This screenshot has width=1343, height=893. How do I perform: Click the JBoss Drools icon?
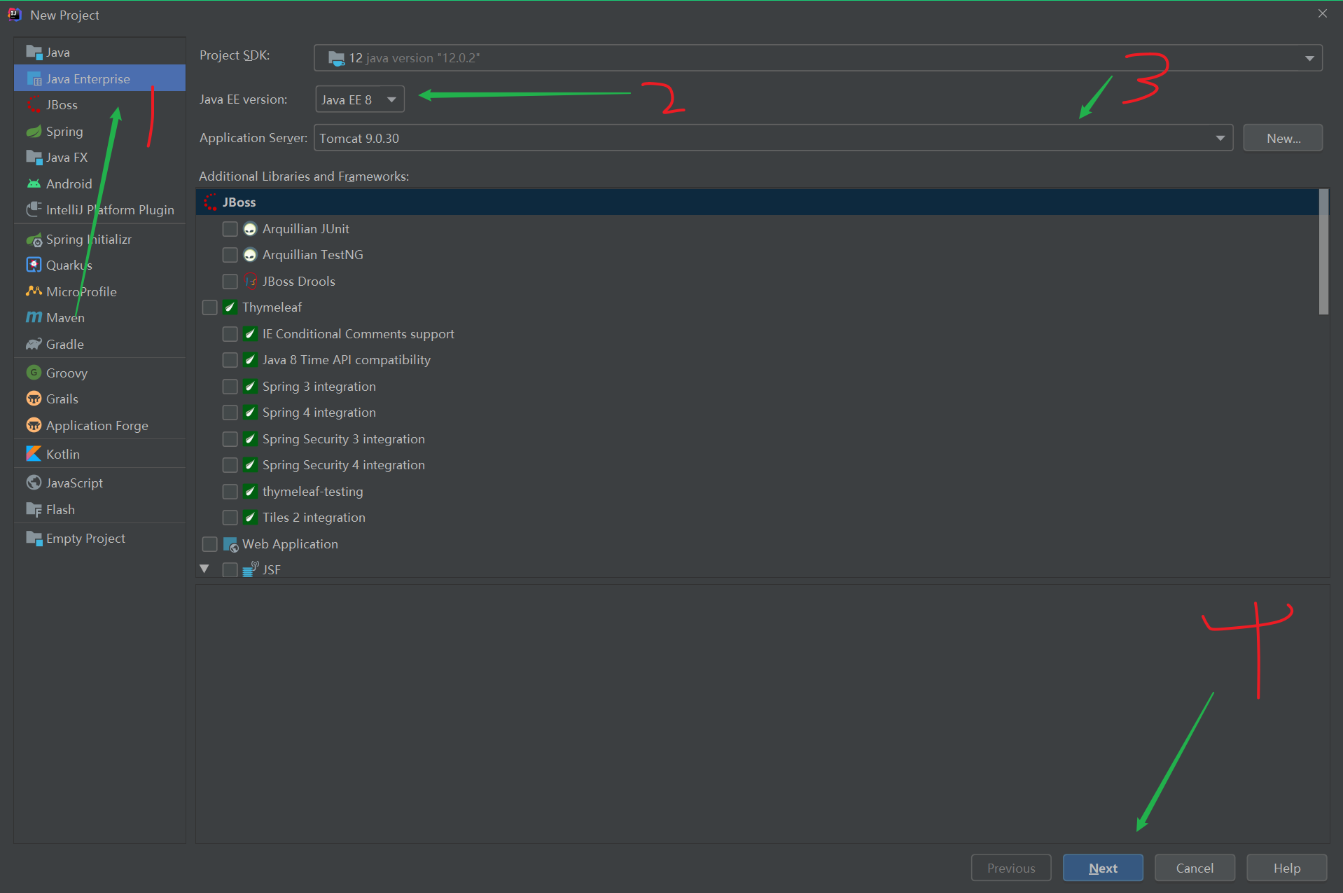click(x=250, y=282)
